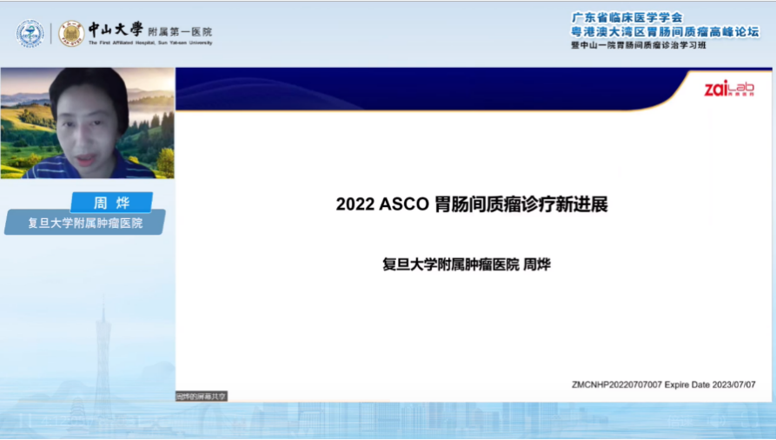Viewport: 776px width, 440px height.
Task: Click the forum title 粤港澳大湾区胃肠间质瘤高峰论坛
Action: pyautogui.click(x=665, y=31)
